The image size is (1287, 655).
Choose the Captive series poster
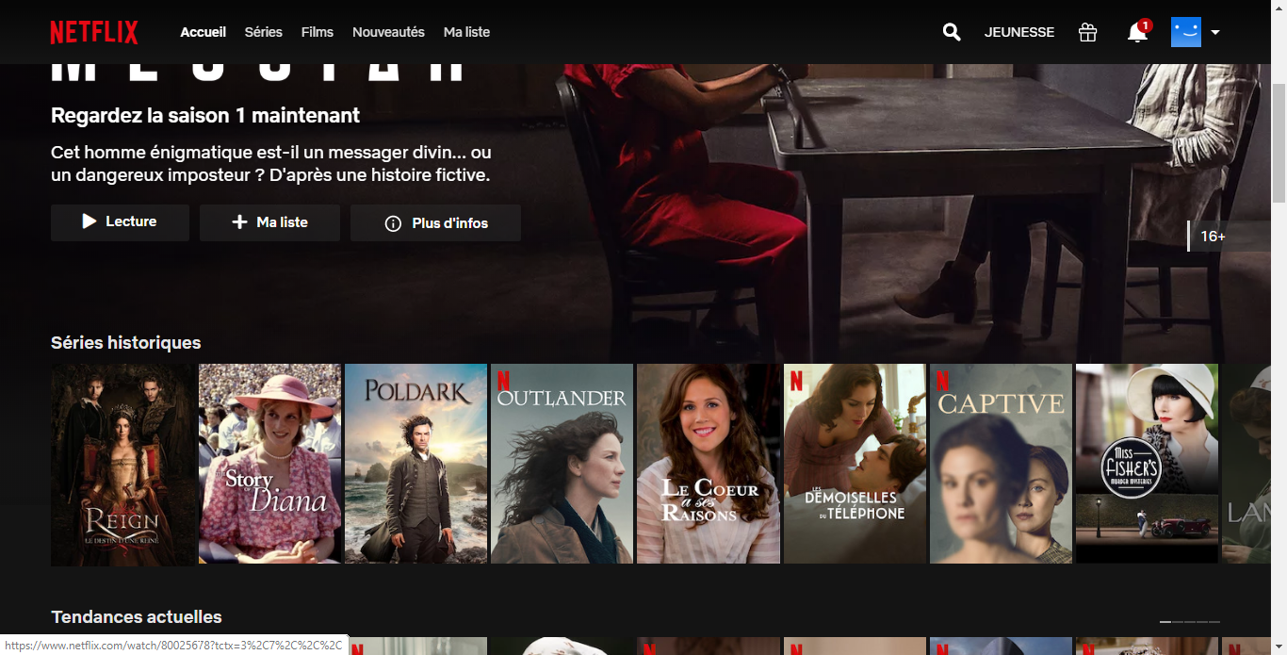[x=1001, y=464]
